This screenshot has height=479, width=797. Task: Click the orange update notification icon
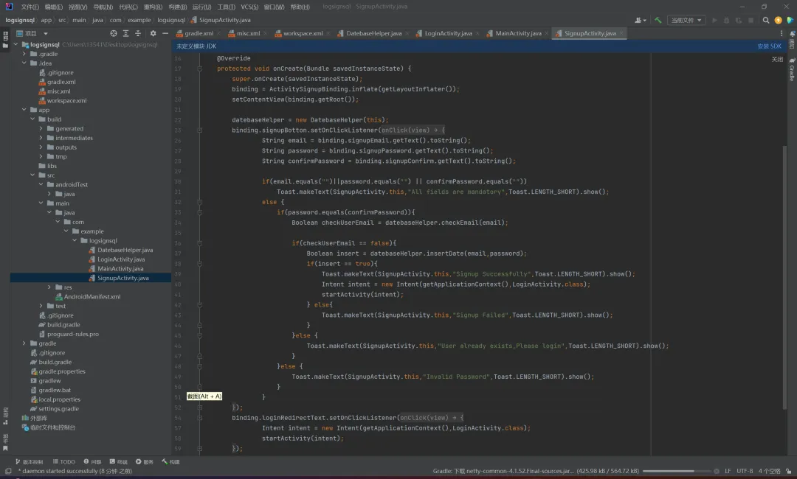click(x=778, y=21)
